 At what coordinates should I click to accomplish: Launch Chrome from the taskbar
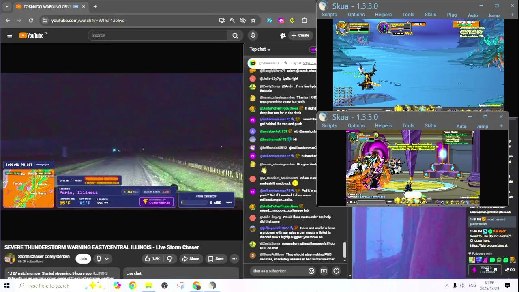[133, 286]
